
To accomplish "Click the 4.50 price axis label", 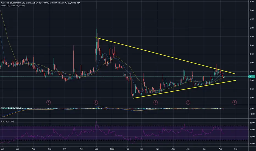I will [252, 37].
